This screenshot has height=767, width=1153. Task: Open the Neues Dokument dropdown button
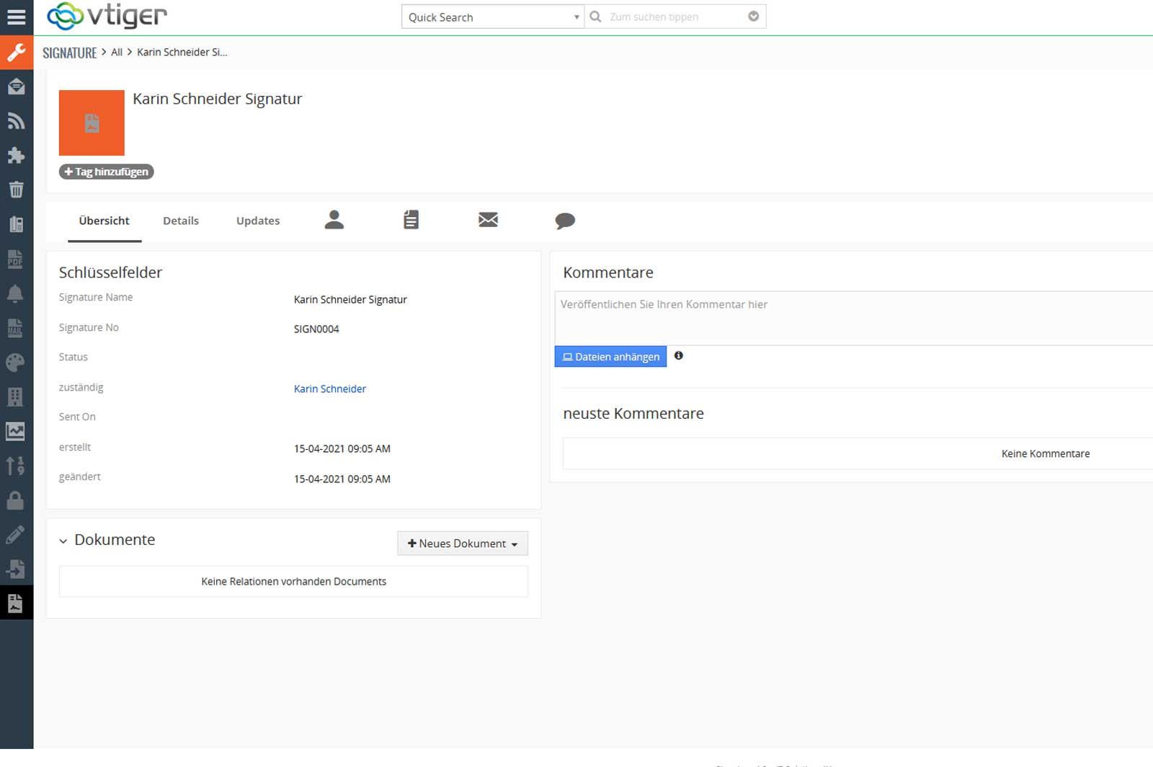click(462, 544)
